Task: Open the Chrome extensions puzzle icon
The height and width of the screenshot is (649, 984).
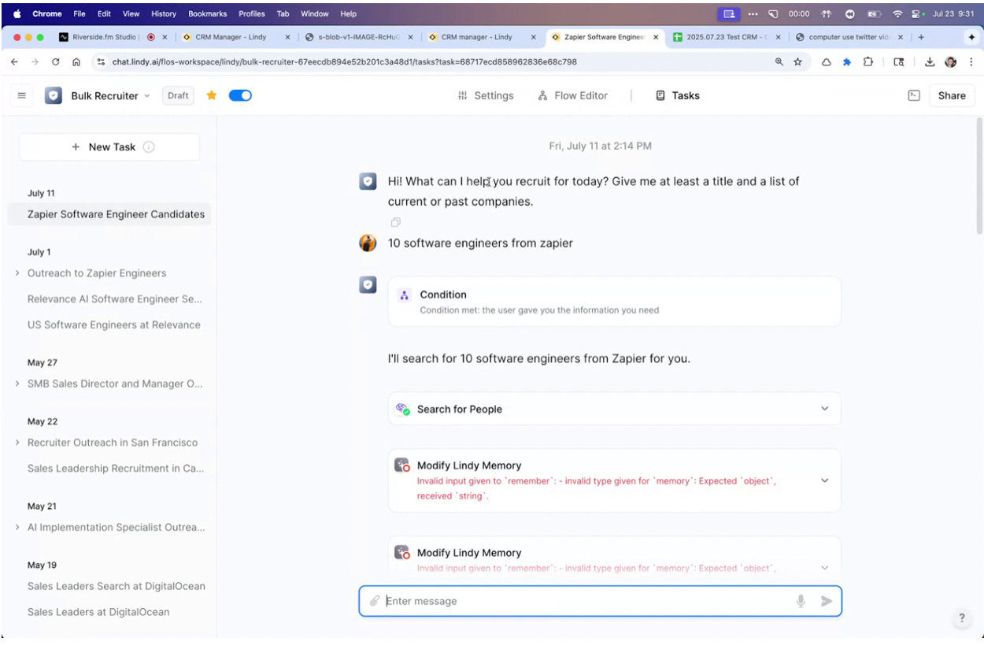Action: [867, 62]
